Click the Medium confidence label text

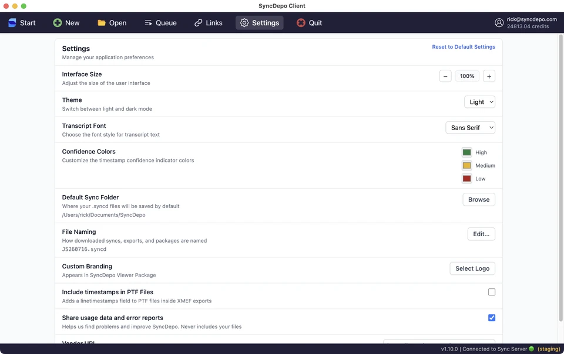click(x=485, y=165)
